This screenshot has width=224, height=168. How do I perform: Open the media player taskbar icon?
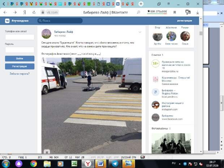point(60,164)
